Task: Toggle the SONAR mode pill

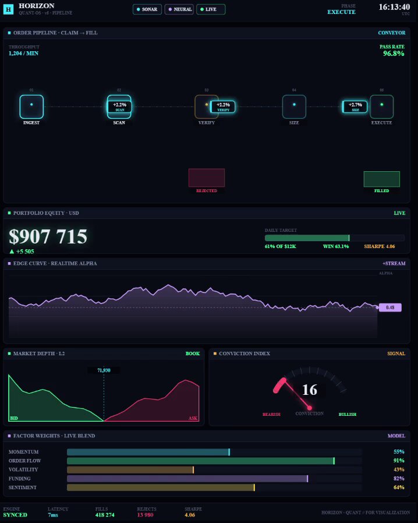Action: (147, 9)
